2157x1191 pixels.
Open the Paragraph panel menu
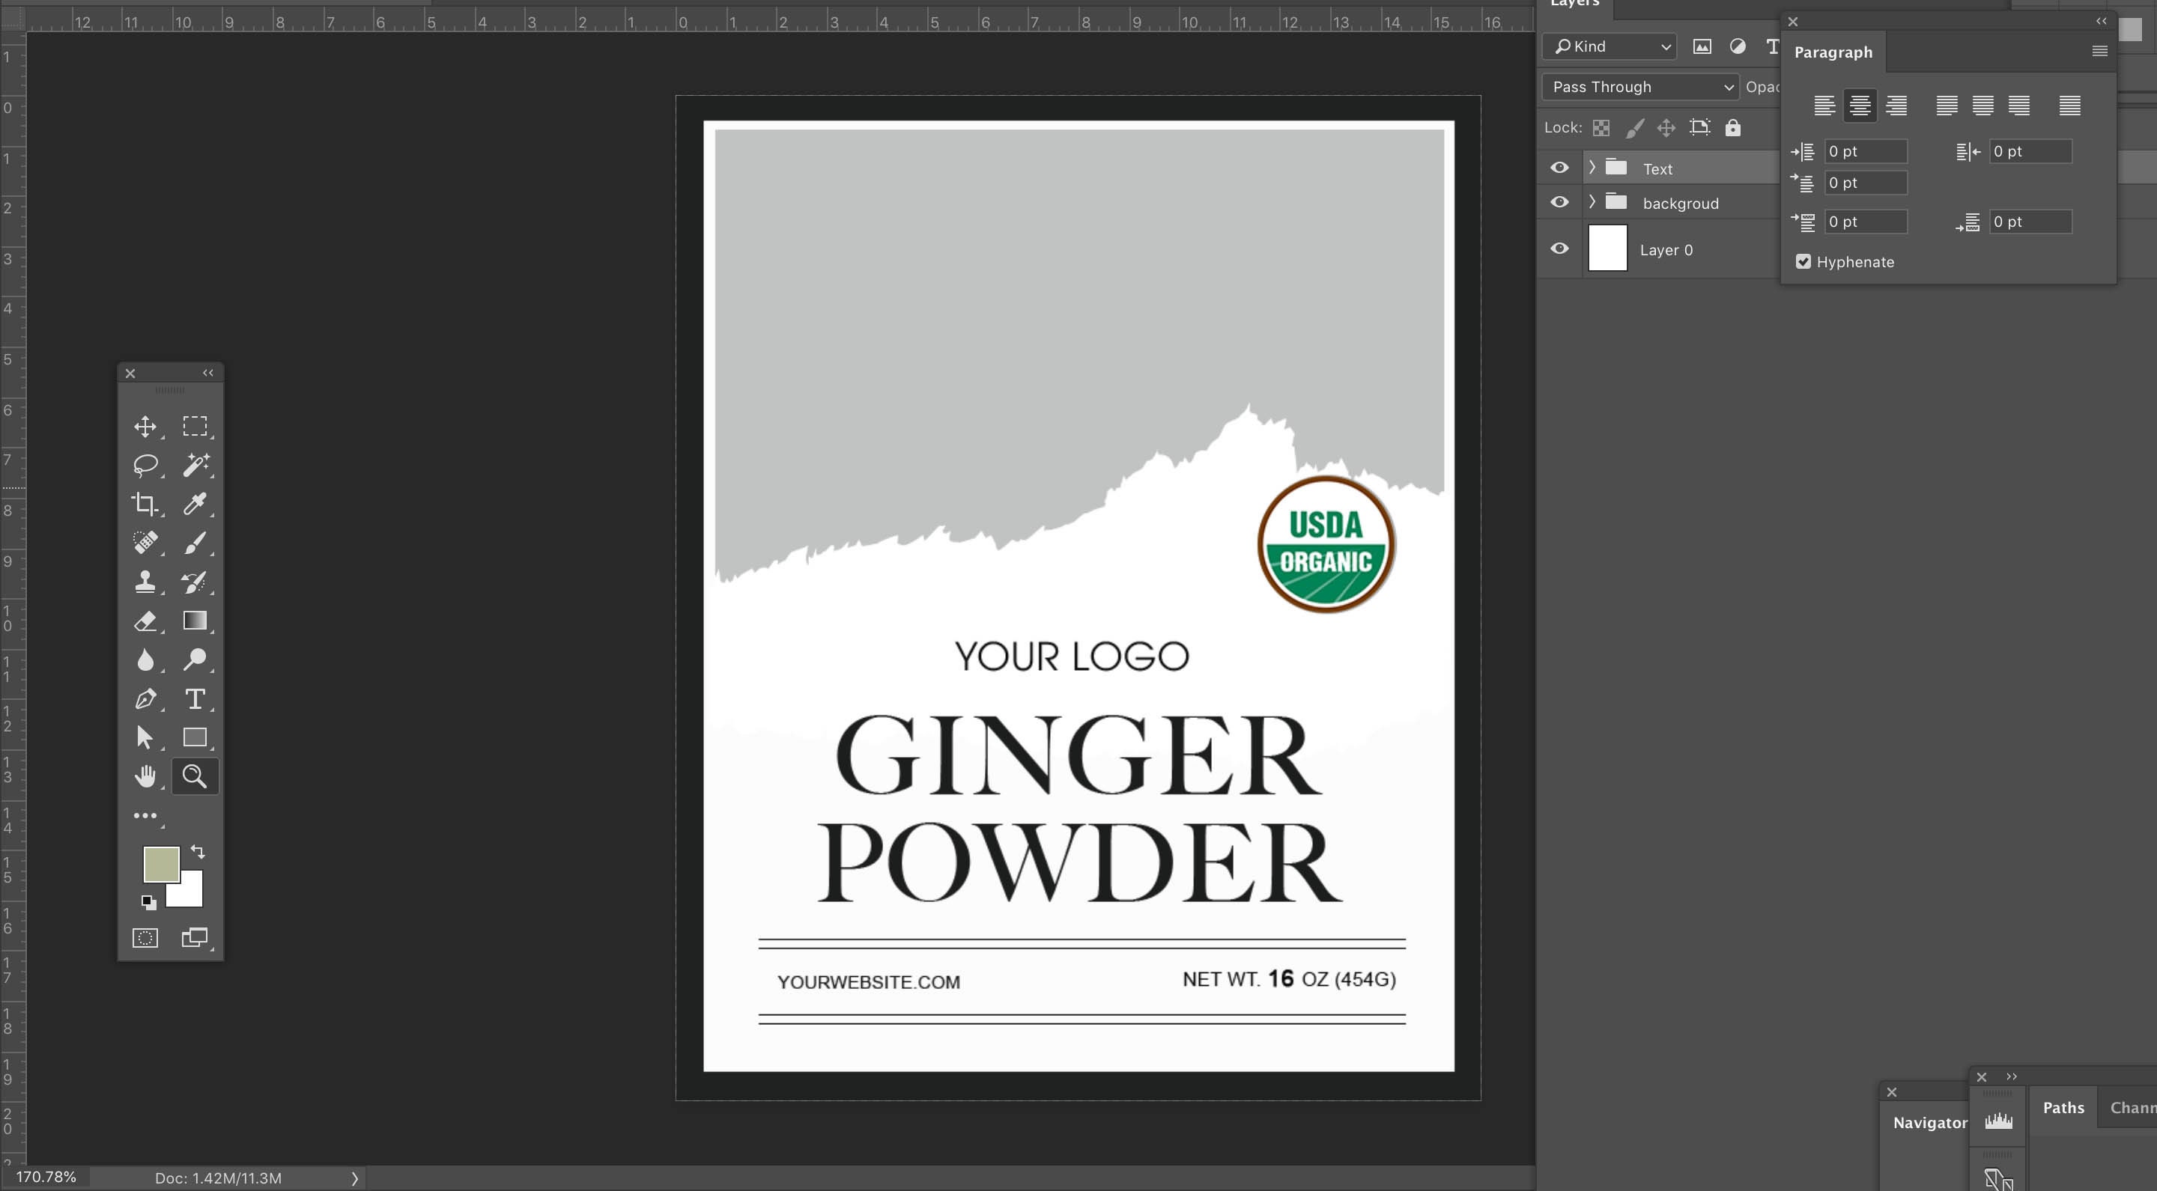[x=2099, y=51]
